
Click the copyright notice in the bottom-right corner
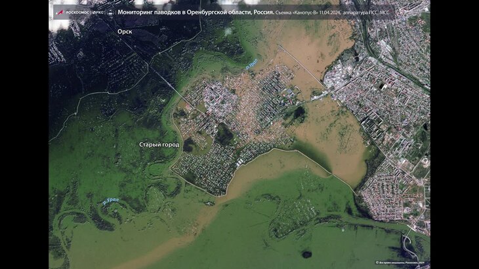pyautogui.click(x=400, y=262)
